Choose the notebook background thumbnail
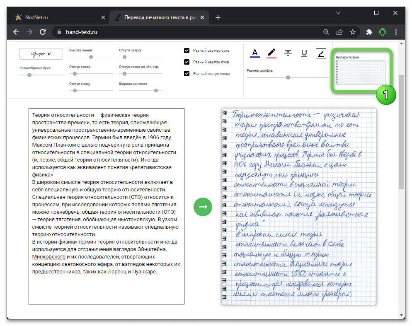This screenshot has height=326, width=412. click(x=360, y=72)
